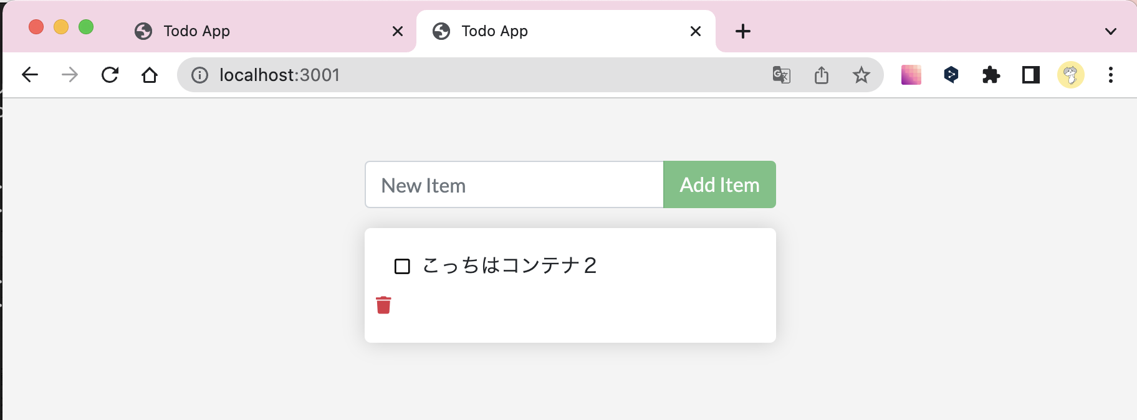Delete the todo item with trash icon
The image size is (1137, 420).
(383, 305)
